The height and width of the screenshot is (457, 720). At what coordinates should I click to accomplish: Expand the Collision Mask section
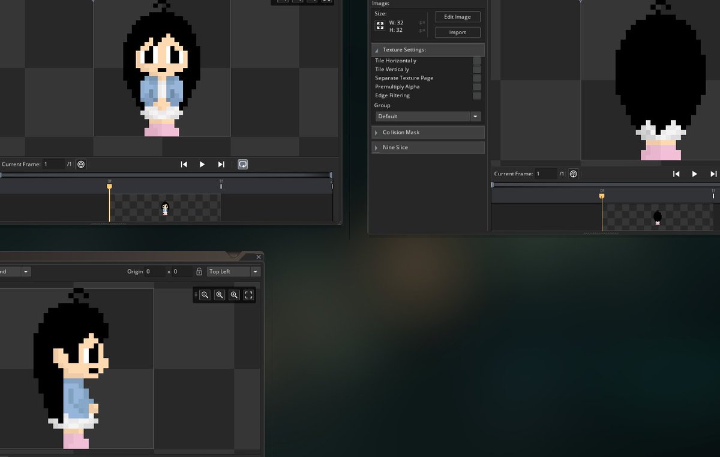click(428, 132)
